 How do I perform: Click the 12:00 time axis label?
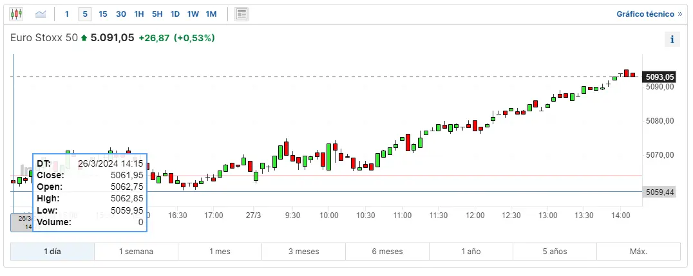(475, 215)
